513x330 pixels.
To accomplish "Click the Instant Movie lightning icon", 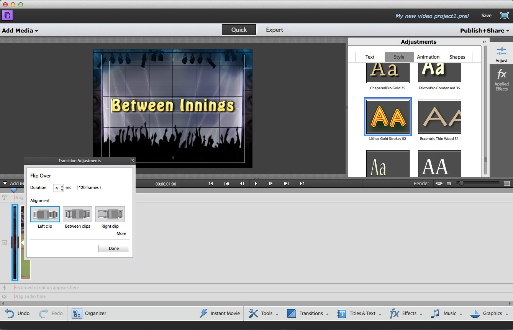I will tap(204, 313).
